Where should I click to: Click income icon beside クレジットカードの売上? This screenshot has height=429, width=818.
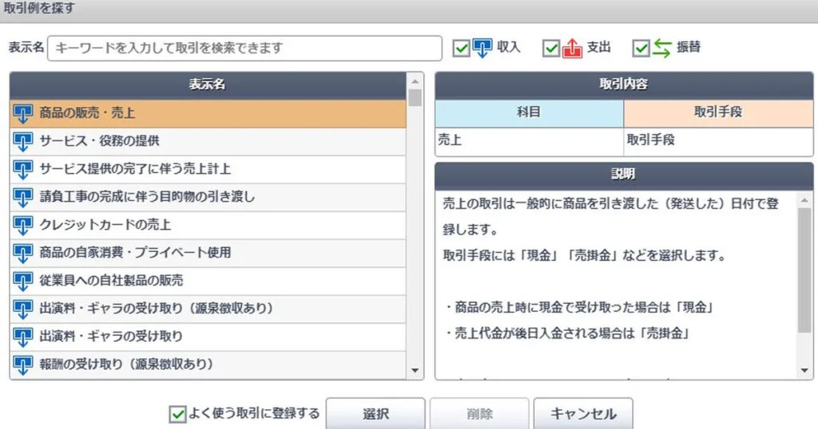pyautogui.click(x=23, y=225)
